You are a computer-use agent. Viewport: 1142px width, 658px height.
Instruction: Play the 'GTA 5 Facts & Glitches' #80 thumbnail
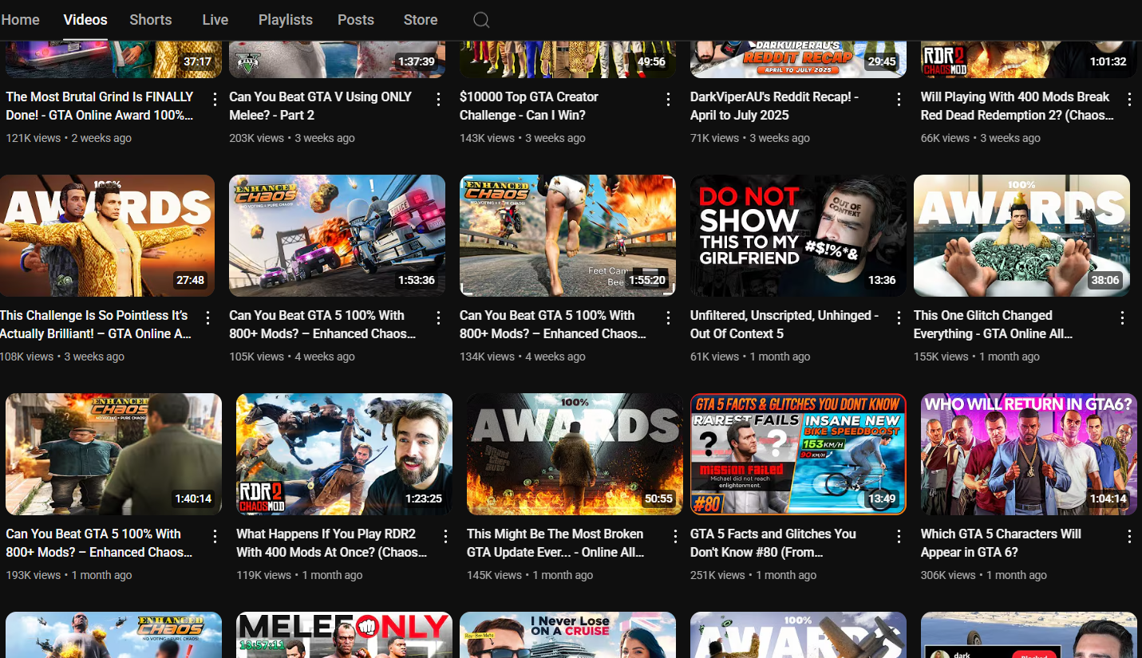pyautogui.click(x=798, y=454)
